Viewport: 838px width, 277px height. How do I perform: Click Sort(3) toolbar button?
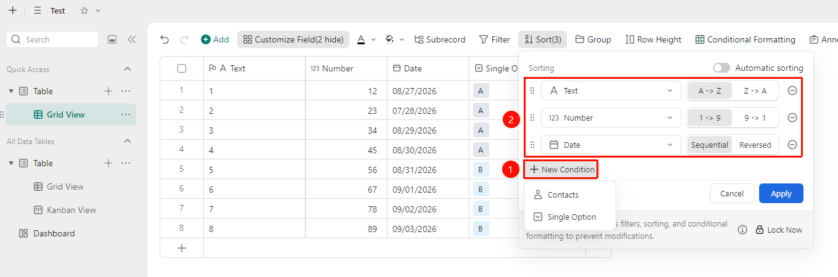tap(542, 39)
